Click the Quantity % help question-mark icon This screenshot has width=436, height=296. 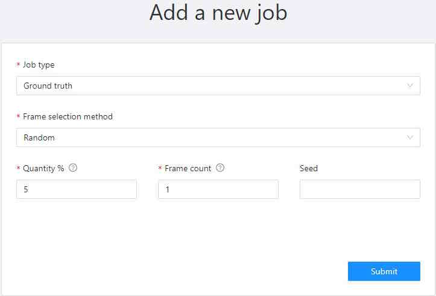click(73, 168)
